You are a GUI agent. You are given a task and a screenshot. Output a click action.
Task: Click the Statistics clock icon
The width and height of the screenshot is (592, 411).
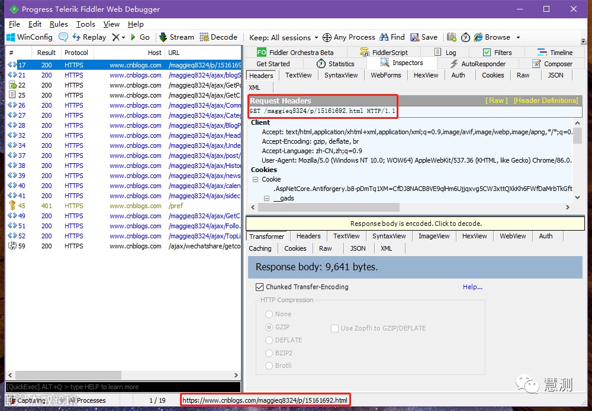pos(321,63)
